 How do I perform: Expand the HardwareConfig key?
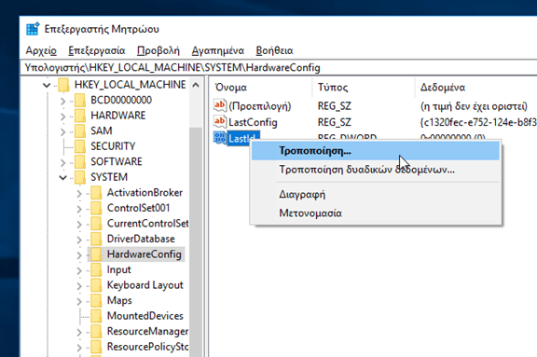pos(79,255)
